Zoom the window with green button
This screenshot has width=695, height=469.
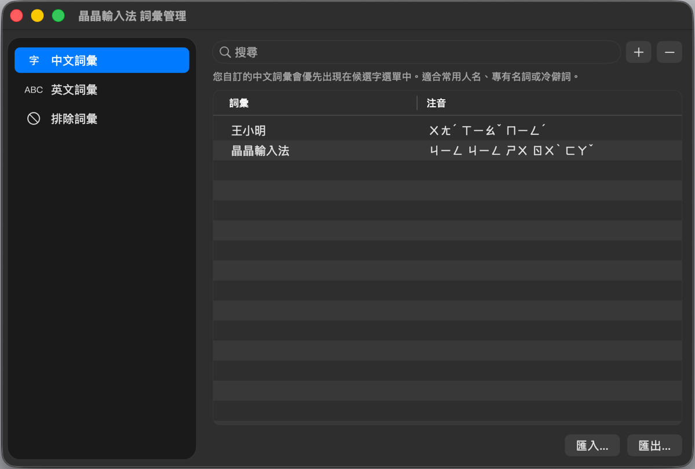pyautogui.click(x=58, y=16)
